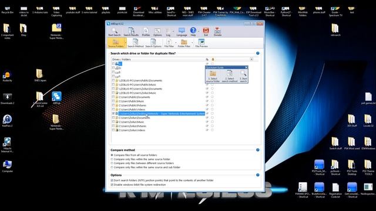Click Quickstart Guide step 3 Start search
The width and height of the screenshot is (376, 211).
pyautogui.click(x=243, y=76)
